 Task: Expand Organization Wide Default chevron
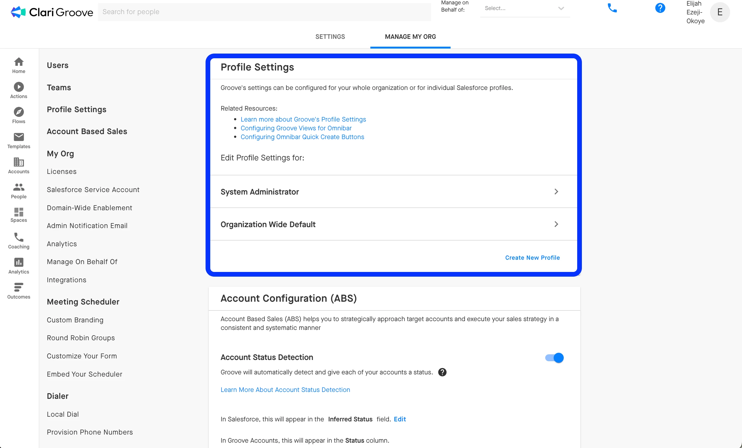tap(556, 224)
